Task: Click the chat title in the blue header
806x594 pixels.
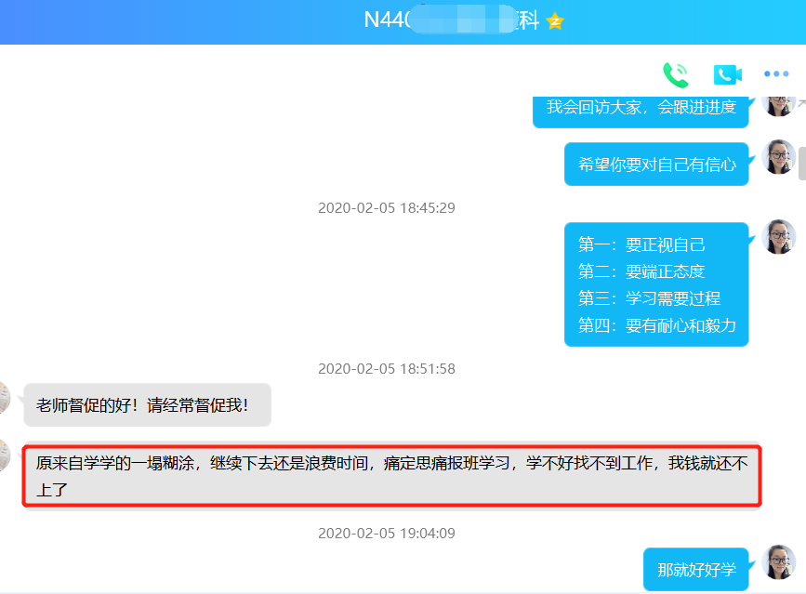Action: point(452,21)
